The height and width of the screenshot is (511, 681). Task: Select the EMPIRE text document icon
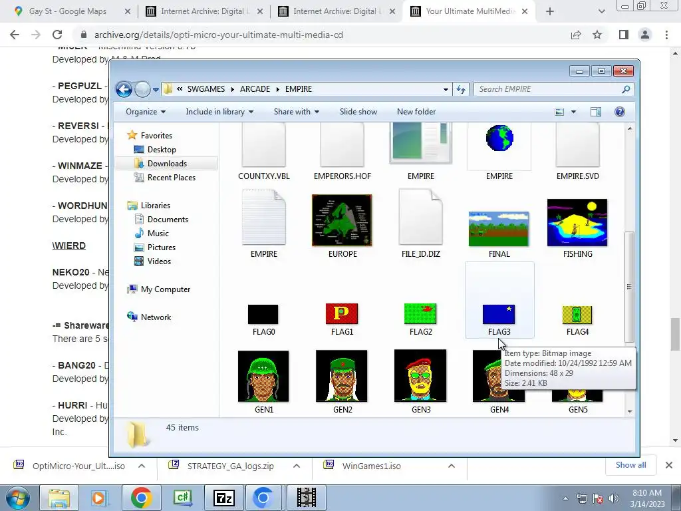click(x=263, y=218)
